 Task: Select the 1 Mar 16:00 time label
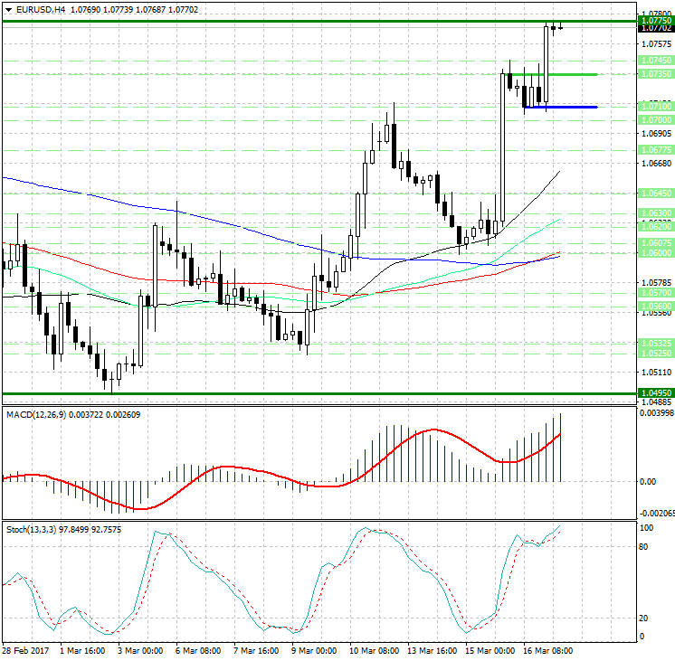coord(82,651)
